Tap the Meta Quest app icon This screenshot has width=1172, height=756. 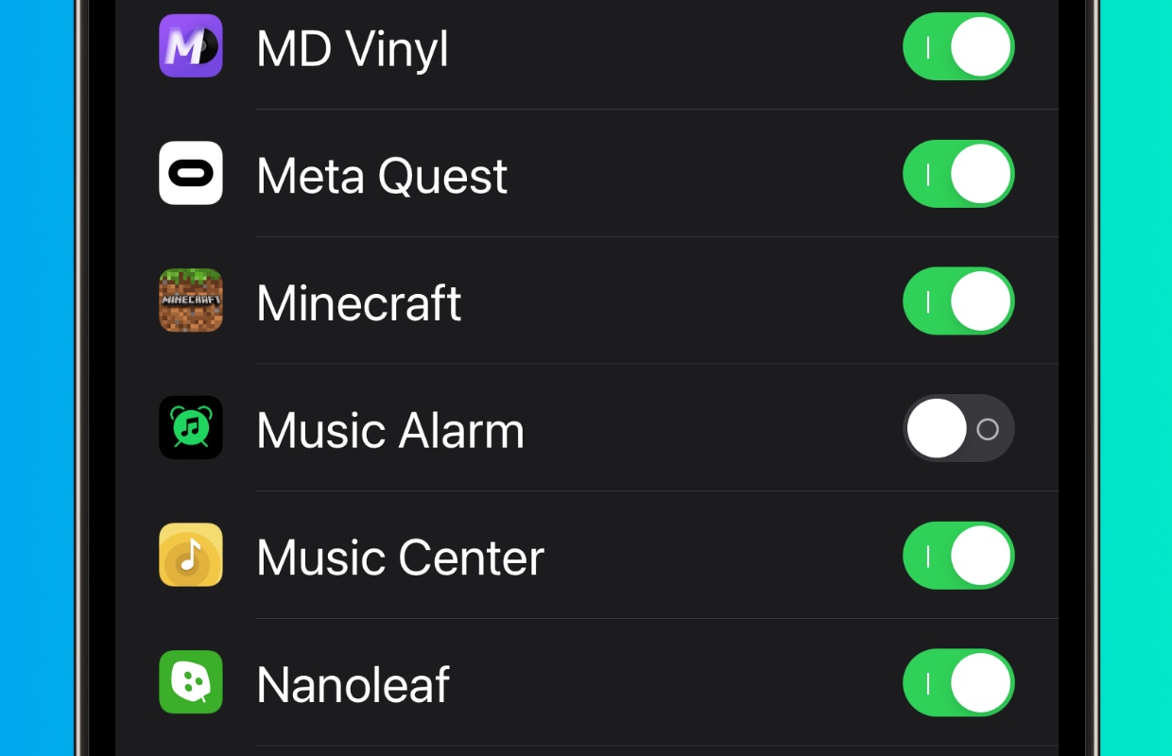[191, 173]
